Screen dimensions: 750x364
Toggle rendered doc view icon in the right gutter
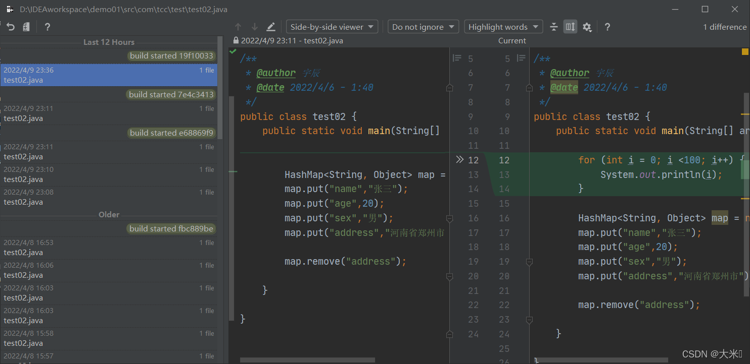pyautogui.click(x=521, y=58)
